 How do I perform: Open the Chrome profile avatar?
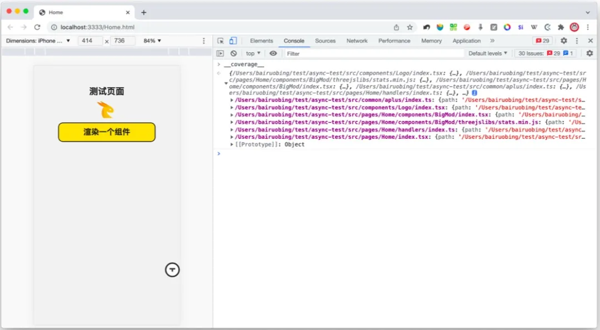574,27
